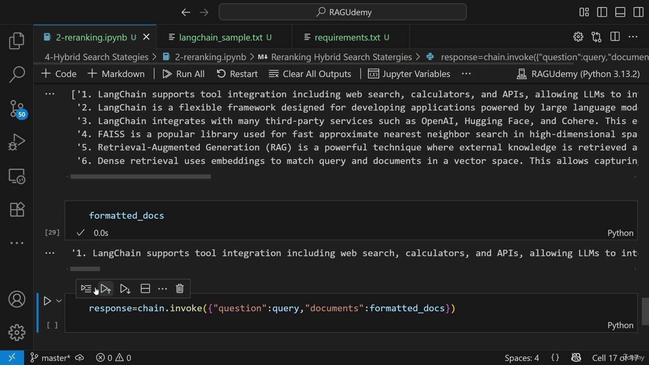Click Run All in notebook toolbar

click(x=184, y=74)
